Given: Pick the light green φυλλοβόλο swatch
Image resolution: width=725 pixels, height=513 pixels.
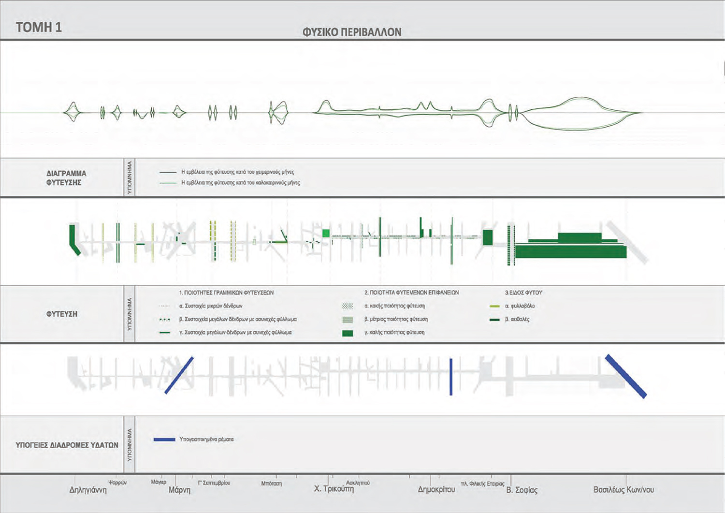Looking at the screenshot, I should coord(494,306).
